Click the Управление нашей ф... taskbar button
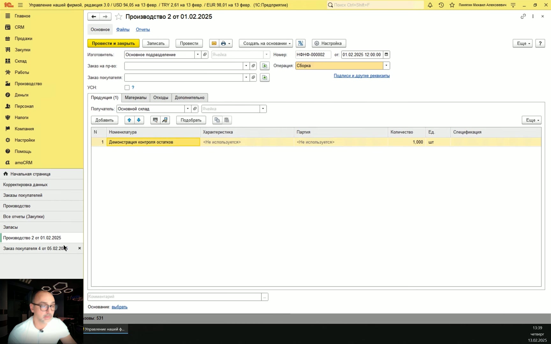This screenshot has width=551, height=344. (x=106, y=329)
